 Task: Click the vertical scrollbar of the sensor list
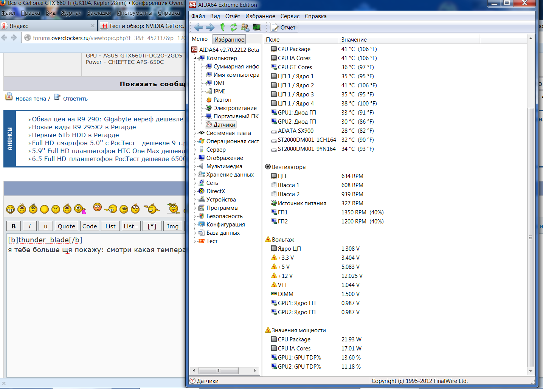531,237
